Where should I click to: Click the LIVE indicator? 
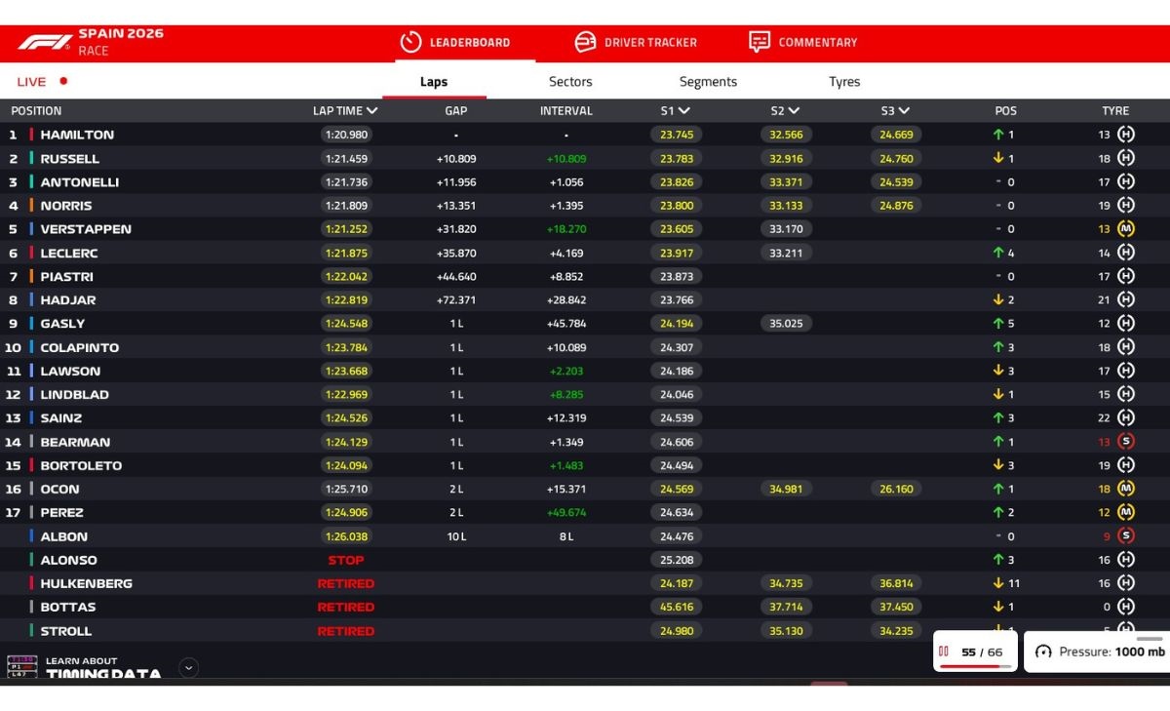(42, 82)
